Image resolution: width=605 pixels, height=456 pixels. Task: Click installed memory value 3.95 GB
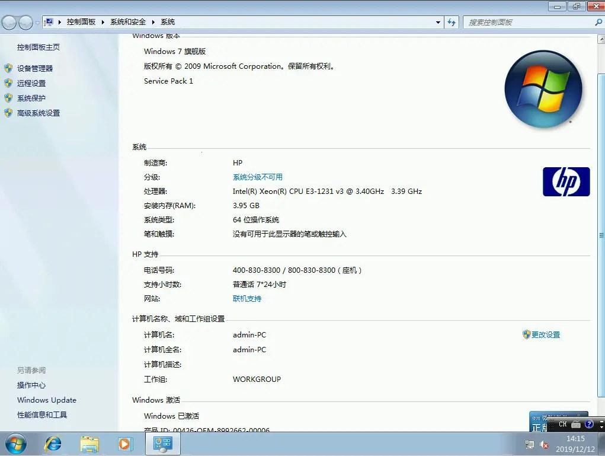246,205
